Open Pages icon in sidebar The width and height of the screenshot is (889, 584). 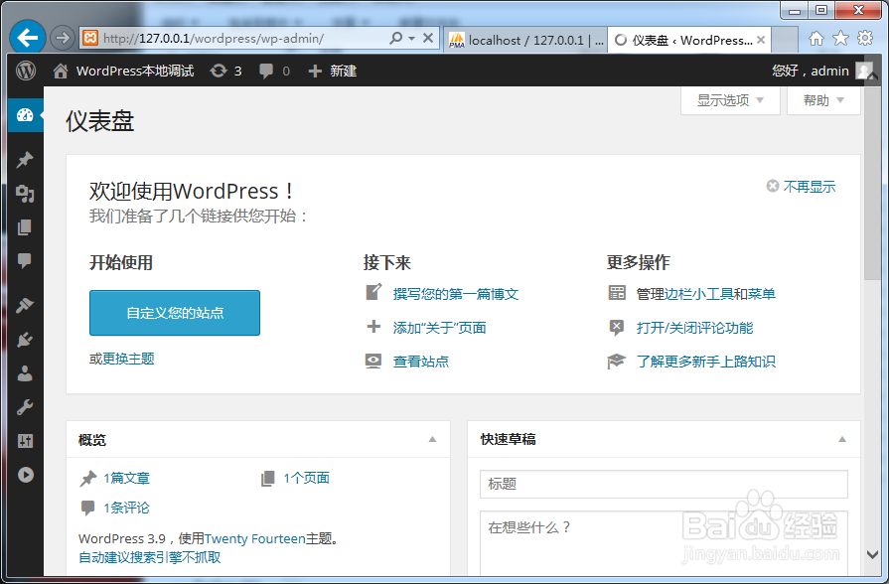click(25, 227)
